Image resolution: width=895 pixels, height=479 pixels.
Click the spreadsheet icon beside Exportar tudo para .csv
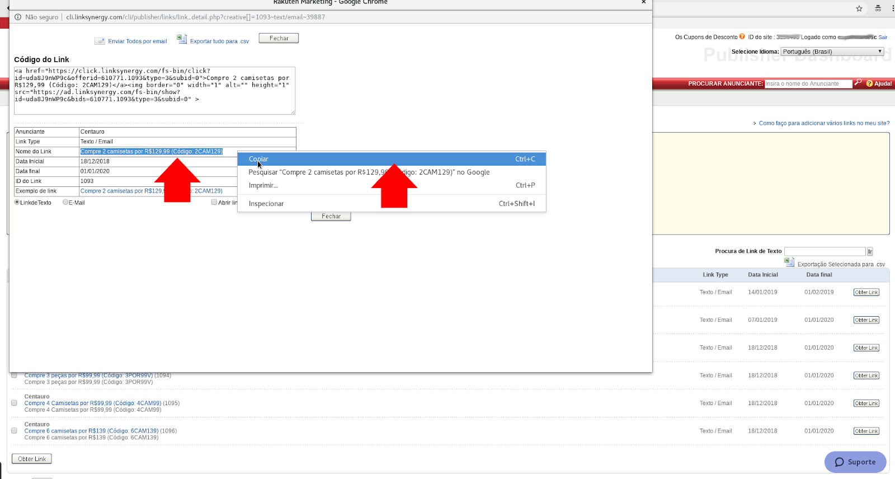pos(182,39)
